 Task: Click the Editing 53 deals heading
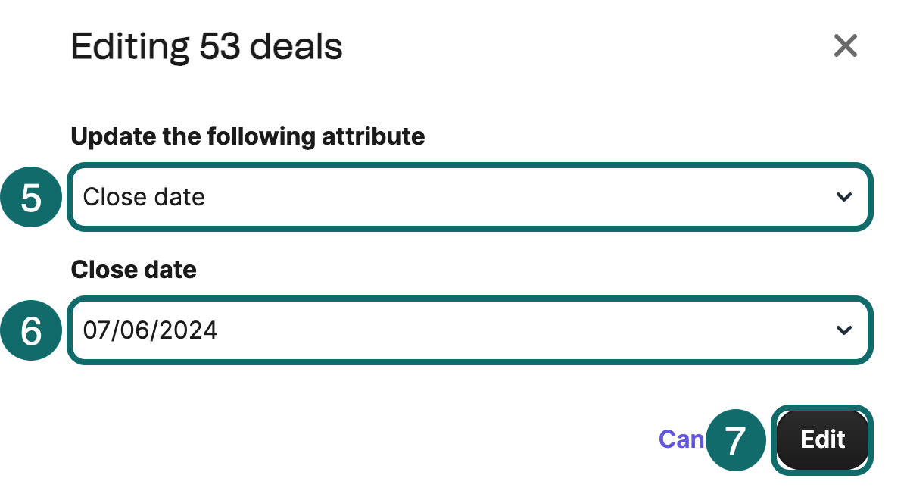point(206,46)
